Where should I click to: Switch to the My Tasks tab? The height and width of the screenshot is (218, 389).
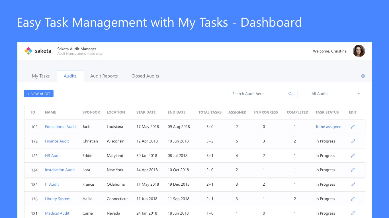coord(41,76)
